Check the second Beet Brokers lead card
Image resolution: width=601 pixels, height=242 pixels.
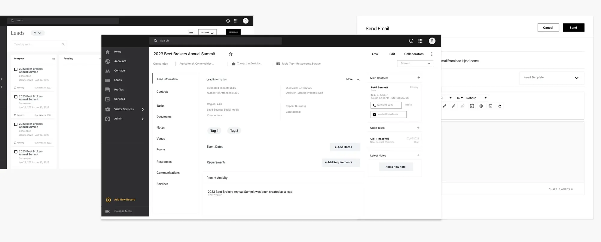click(16, 97)
